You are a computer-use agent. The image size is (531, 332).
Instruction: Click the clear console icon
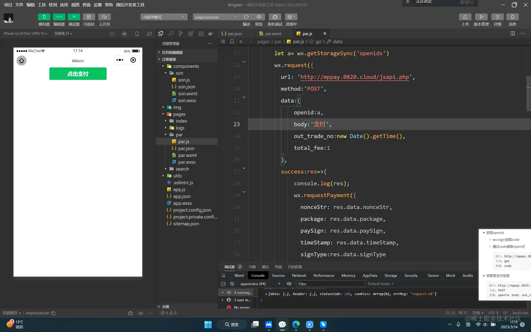[232, 284]
